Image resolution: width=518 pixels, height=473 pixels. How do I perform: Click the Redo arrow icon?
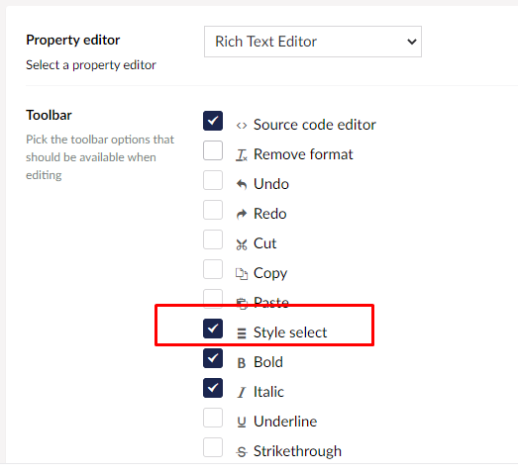[x=242, y=214]
